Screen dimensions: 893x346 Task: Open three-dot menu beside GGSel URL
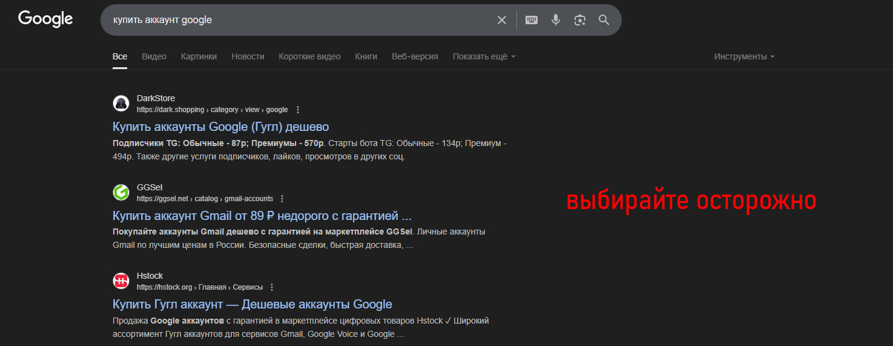coord(282,199)
